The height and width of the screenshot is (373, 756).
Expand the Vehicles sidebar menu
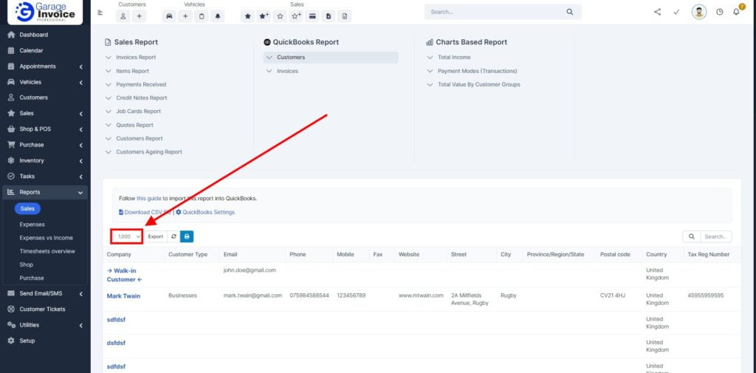coord(45,82)
